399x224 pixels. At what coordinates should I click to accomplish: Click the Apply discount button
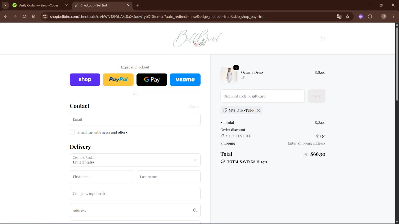pos(317,96)
